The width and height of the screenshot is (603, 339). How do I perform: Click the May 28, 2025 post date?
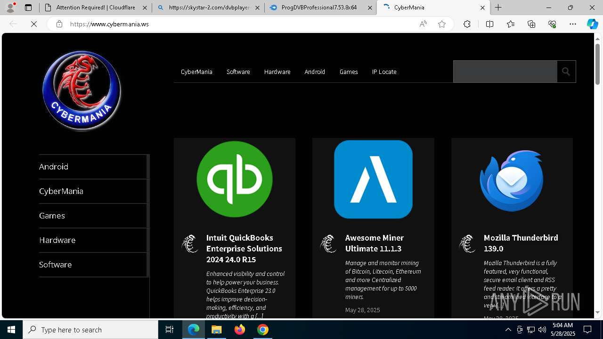[x=363, y=310]
